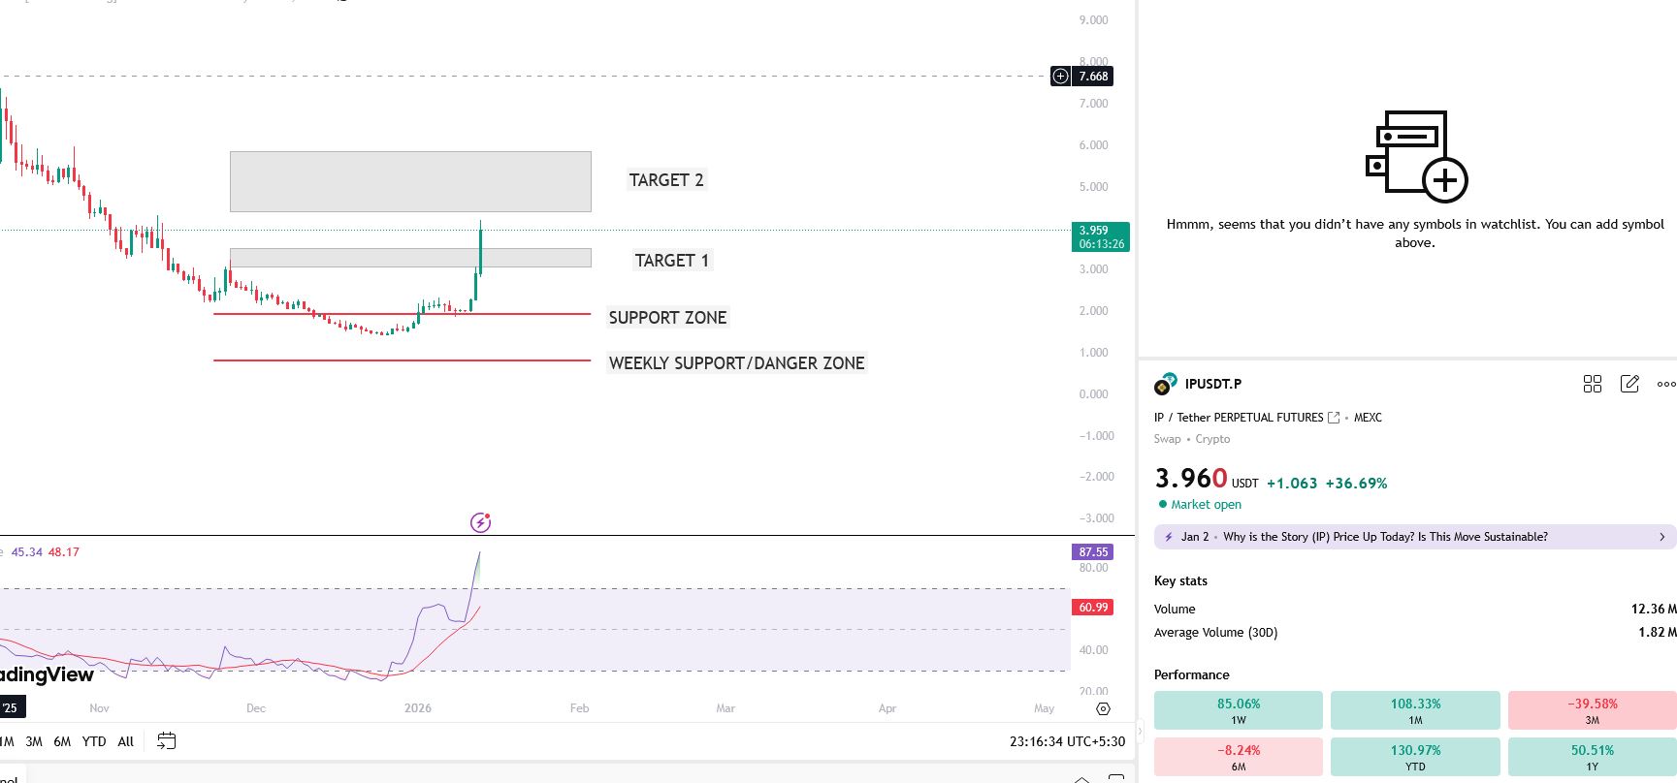Select the large gray TARGET 2 rectangle
The image size is (1677, 783).
(x=410, y=181)
